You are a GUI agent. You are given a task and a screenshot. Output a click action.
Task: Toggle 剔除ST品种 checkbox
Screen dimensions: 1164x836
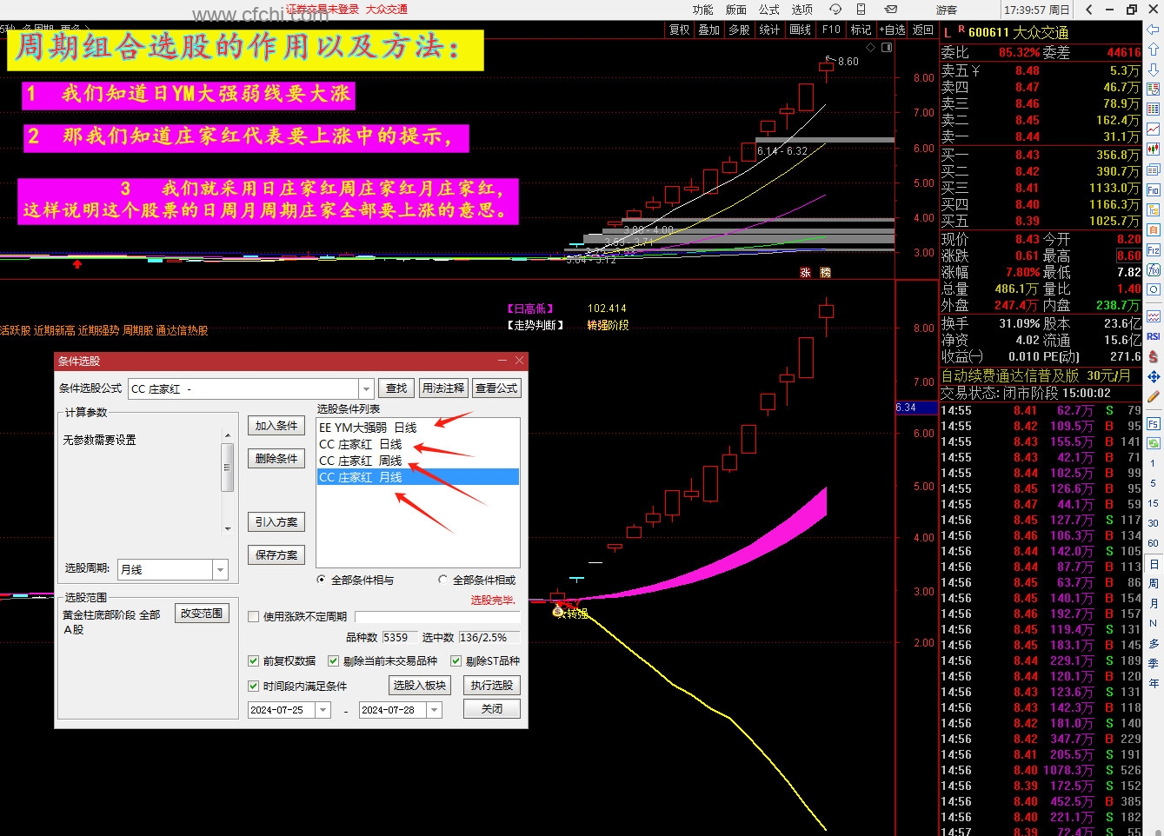coord(456,660)
